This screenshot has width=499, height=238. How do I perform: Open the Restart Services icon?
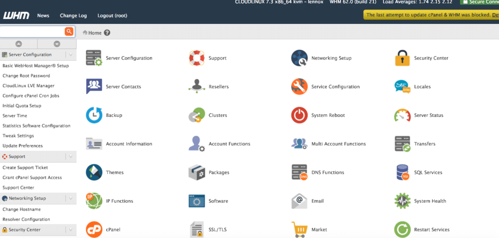coord(402,229)
